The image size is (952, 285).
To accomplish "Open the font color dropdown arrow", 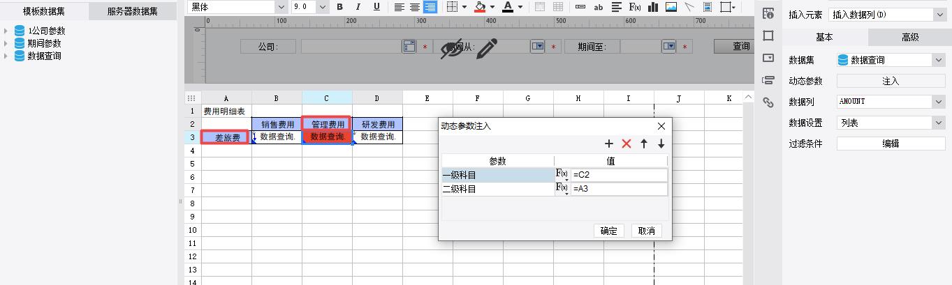I will 520,7.
